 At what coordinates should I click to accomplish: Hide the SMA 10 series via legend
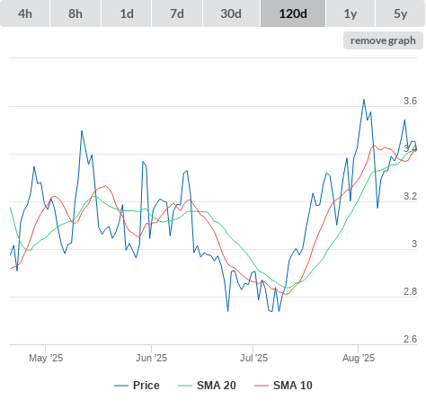[x=283, y=386]
